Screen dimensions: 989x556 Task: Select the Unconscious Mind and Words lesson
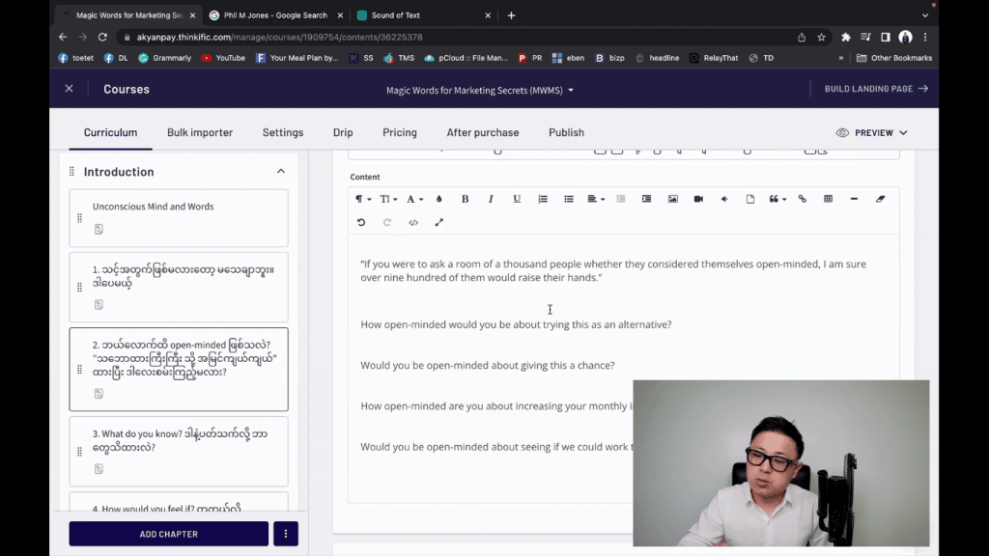pos(179,218)
